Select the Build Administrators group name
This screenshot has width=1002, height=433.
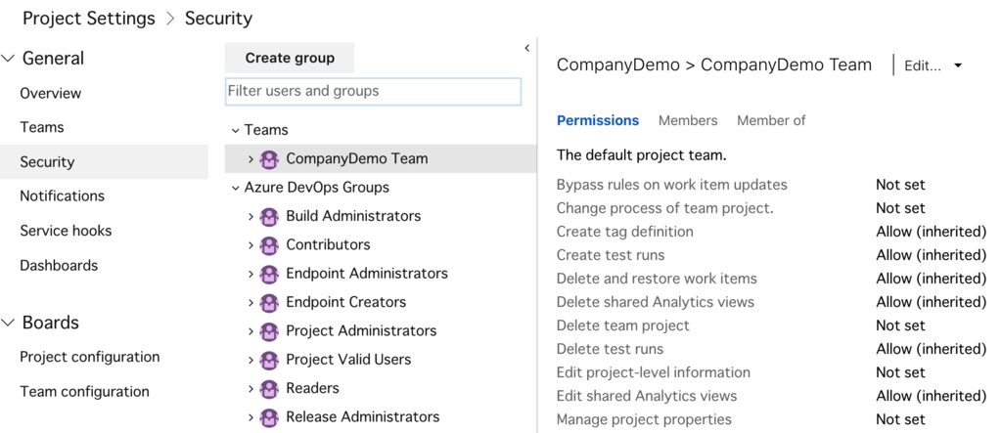coord(353,217)
